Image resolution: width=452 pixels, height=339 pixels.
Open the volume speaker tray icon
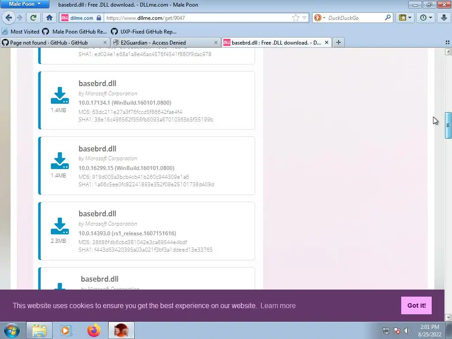tap(407, 331)
